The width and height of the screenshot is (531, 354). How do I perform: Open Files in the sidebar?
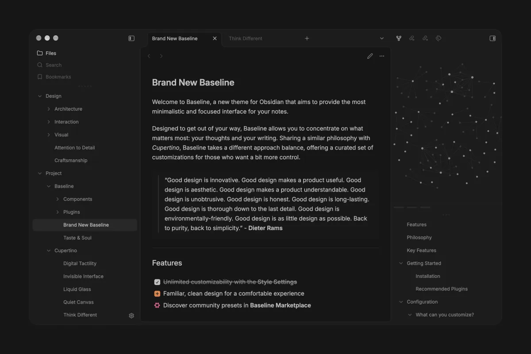click(x=51, y=53)
